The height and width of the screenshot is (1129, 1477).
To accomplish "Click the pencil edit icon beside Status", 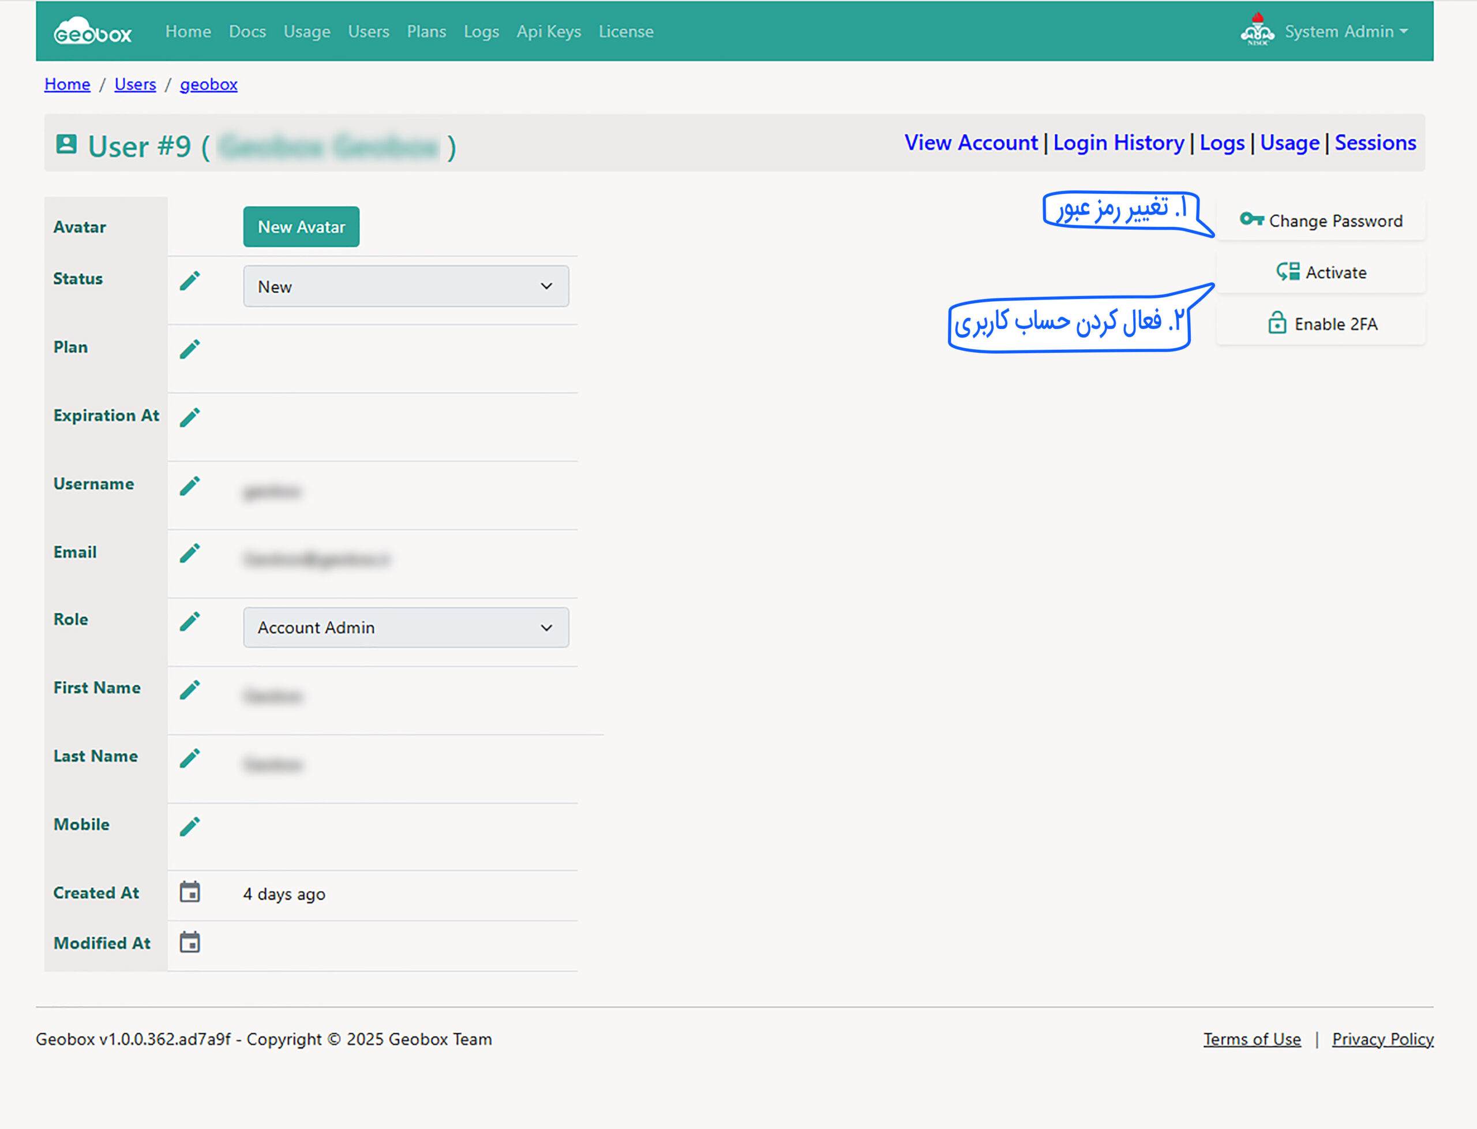I will click(189, 281).
